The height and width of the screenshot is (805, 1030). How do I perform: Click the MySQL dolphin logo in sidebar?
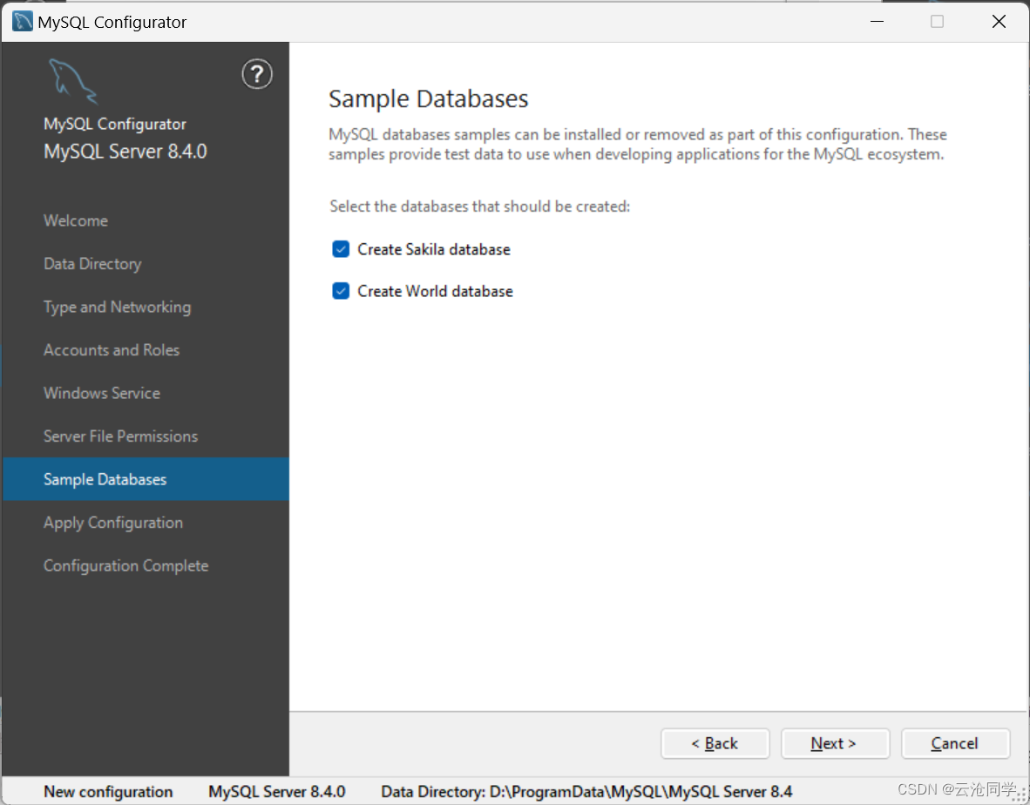pyautogui.click(x=73, y=81)
